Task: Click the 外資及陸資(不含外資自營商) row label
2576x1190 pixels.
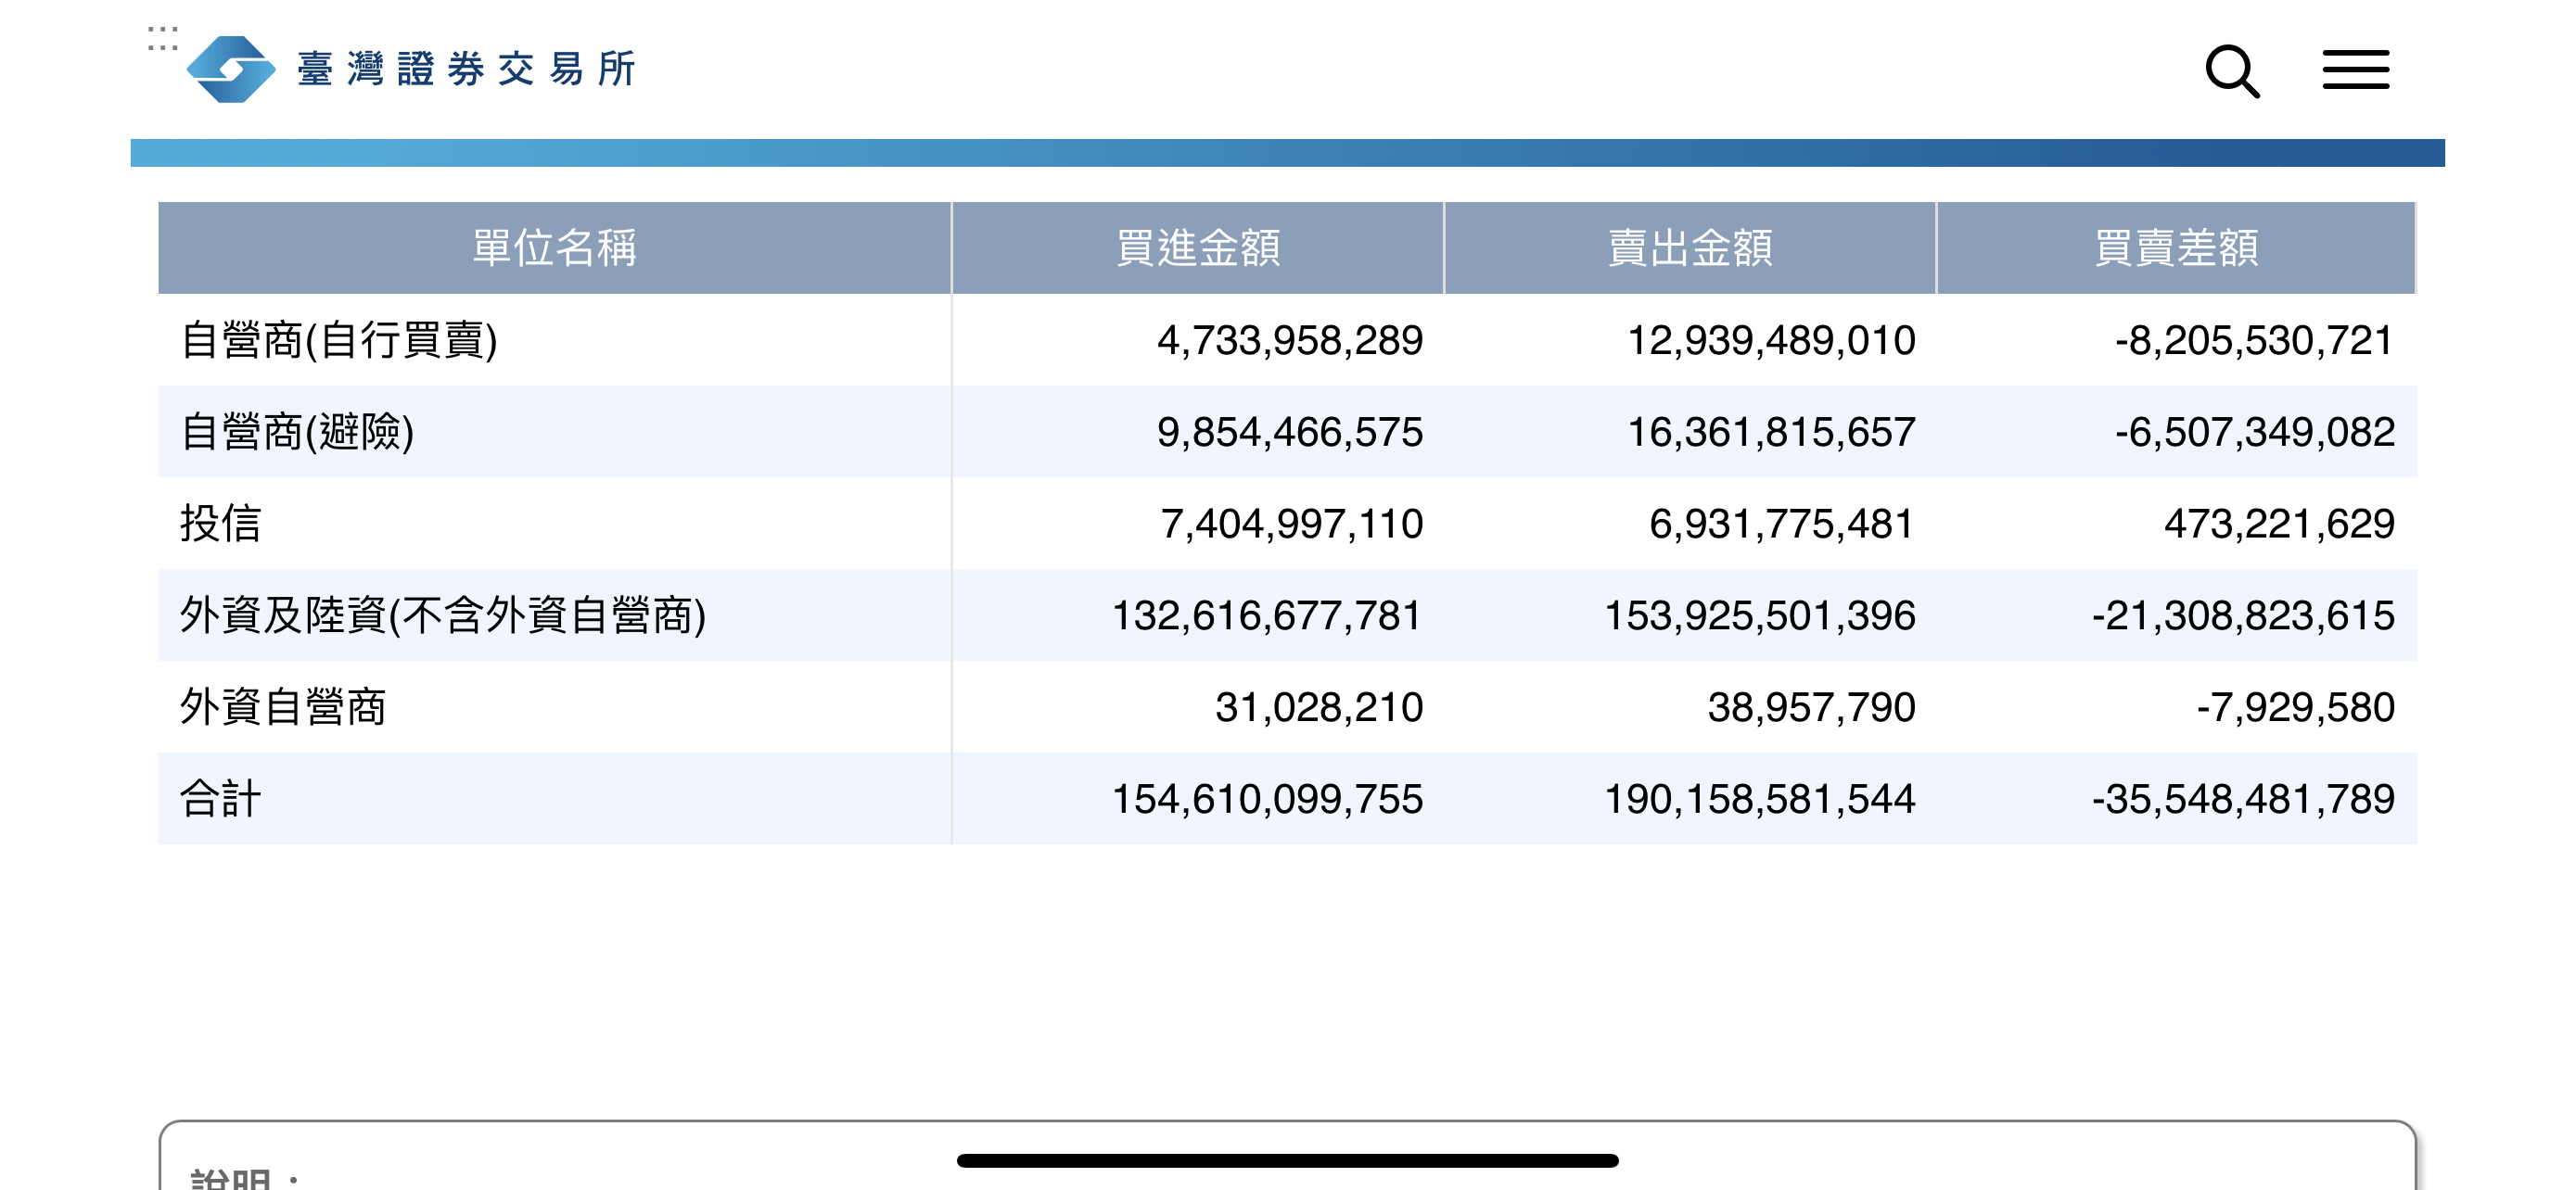Action: [x=443, y=615]
